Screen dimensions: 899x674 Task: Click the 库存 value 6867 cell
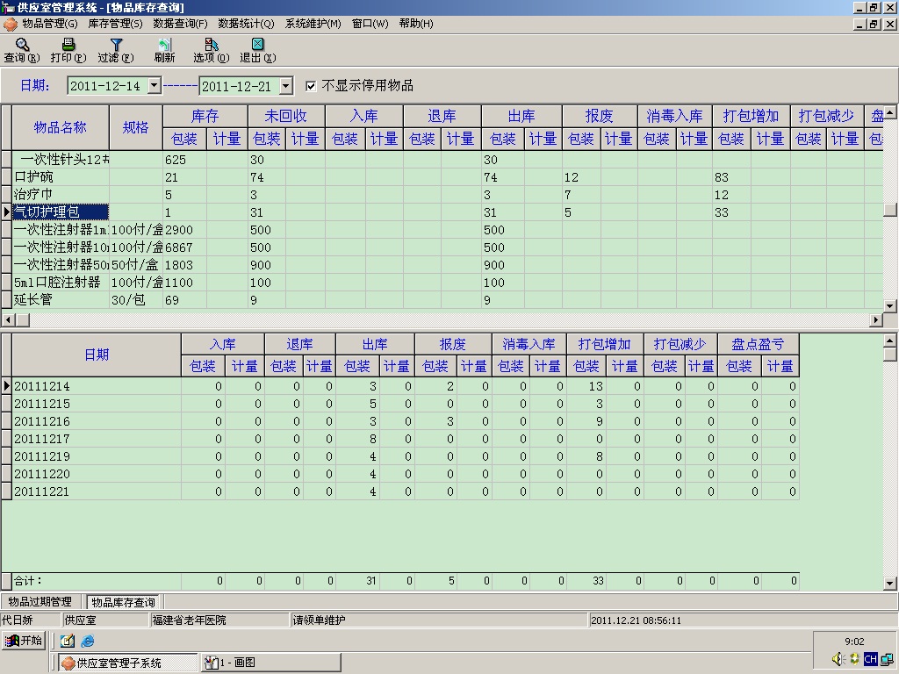pyautogui.click(x=184, y=247)
